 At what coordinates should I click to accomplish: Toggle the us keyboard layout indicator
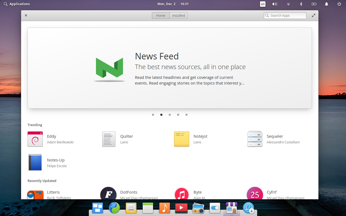(x=262, y=4)
